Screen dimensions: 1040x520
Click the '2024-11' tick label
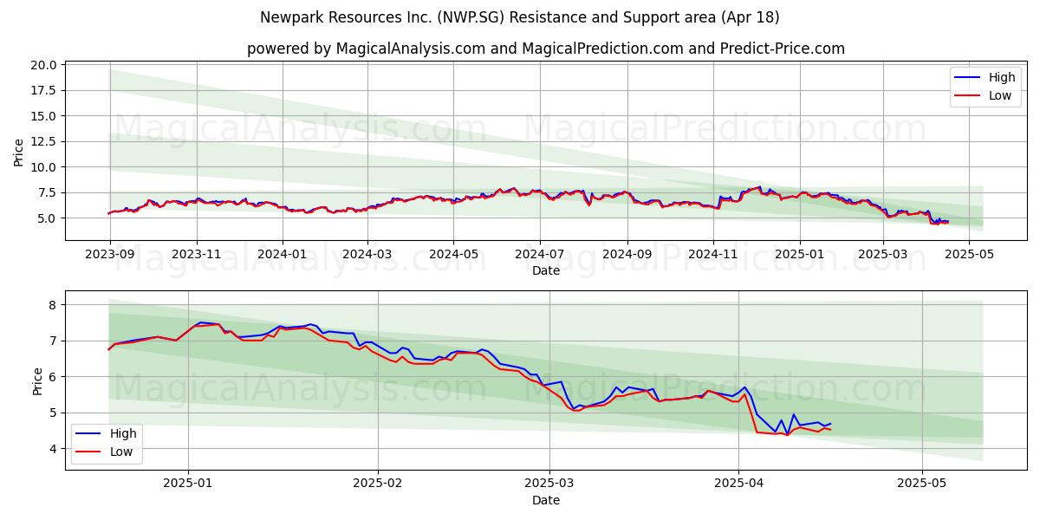tap(714, 255)
